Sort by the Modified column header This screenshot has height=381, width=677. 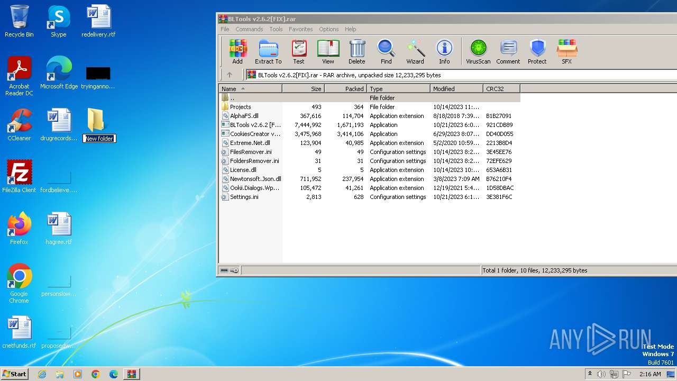(456, 88)
